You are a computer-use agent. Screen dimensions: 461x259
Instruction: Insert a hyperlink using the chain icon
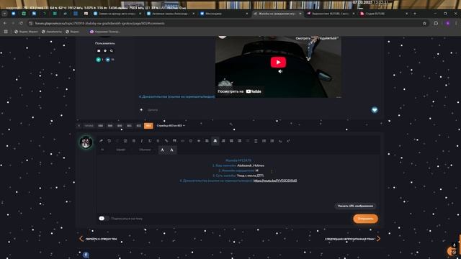[x=166, y=141]
